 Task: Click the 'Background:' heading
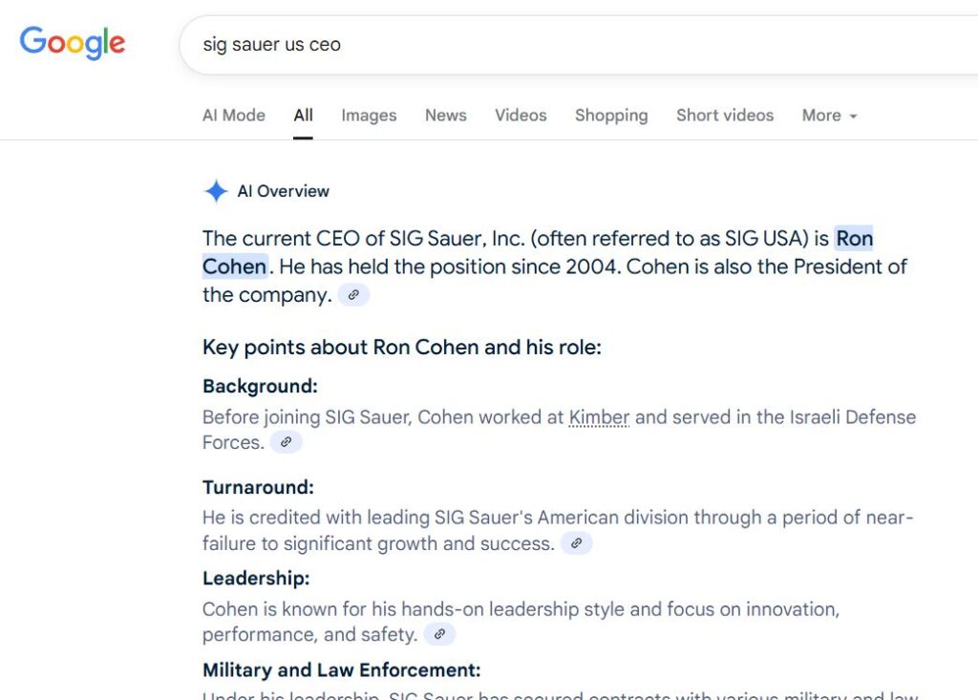(260, 386)
